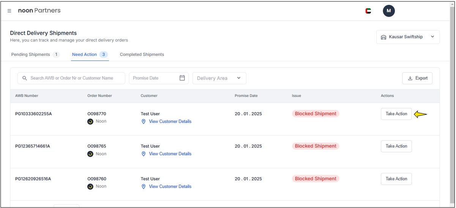Switch to the Pending Shipments tab
Image resolution: width=456 pixels, height=208 pixels.
35,54
